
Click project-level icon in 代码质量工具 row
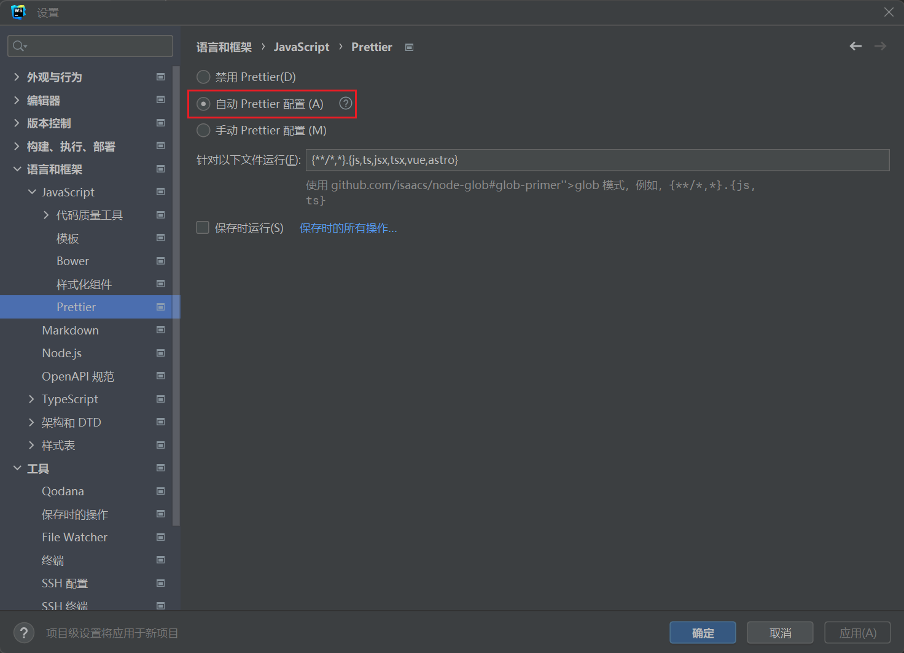pos(161,215)
